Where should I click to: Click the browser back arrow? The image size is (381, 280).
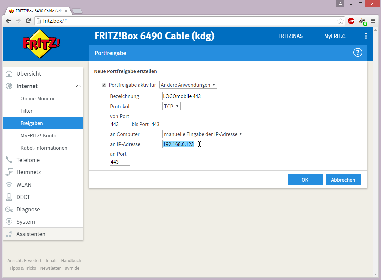click(x=8, y=21)
